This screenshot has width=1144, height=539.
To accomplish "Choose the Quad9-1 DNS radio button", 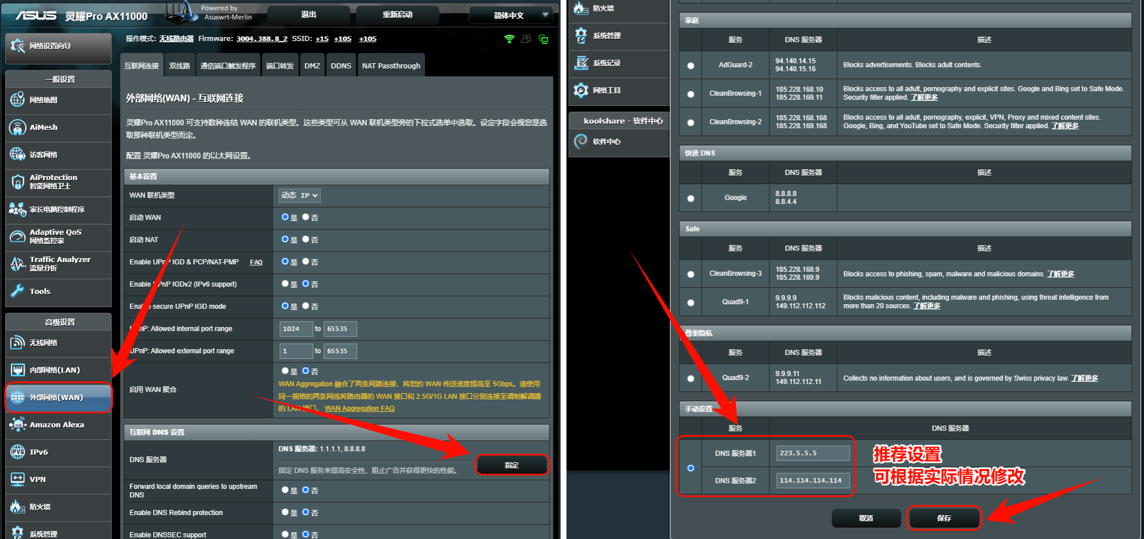I will click(691, 303).
